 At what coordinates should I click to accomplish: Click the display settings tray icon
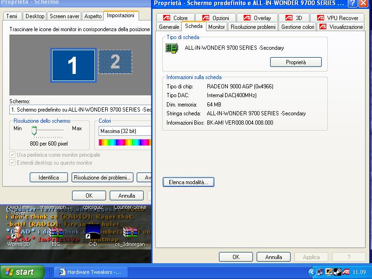[329, 272]
